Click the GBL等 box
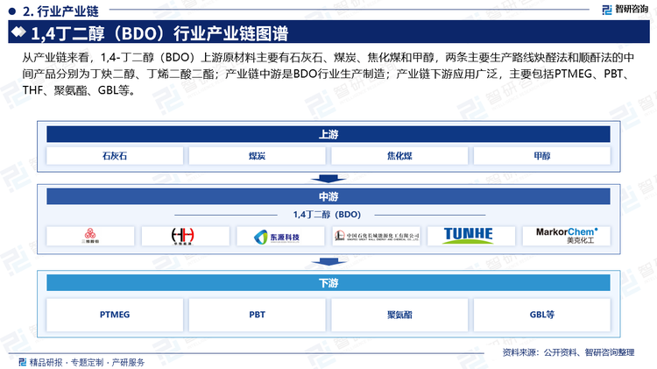The image size is (657, 369). point(541,315)
